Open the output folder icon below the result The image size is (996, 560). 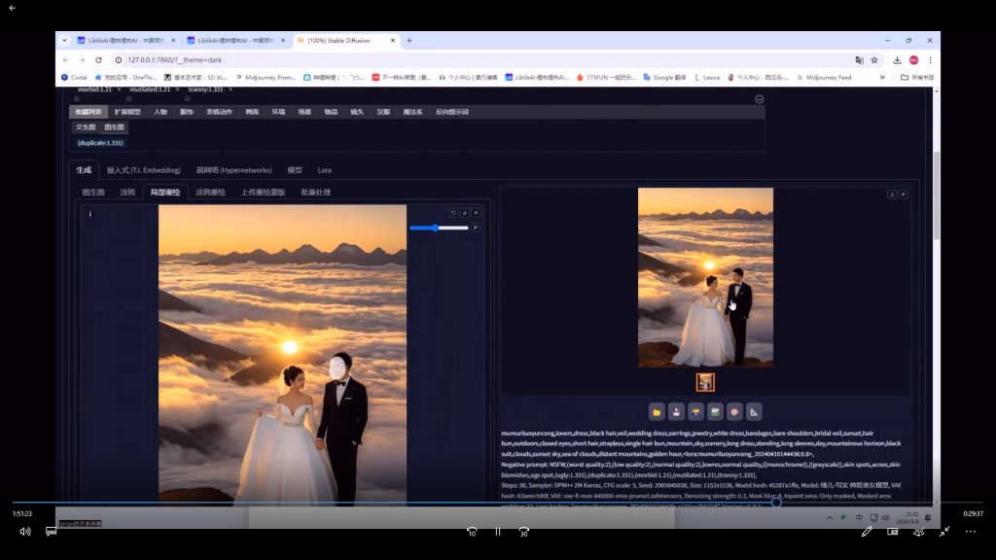click(657, 411)
